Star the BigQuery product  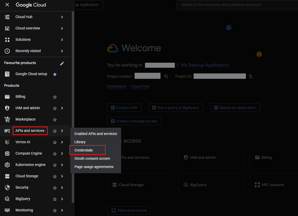tap(55, 199)
